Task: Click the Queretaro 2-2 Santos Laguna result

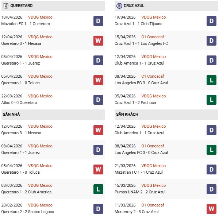Action: pyautogui.click(x=27, y=212)
